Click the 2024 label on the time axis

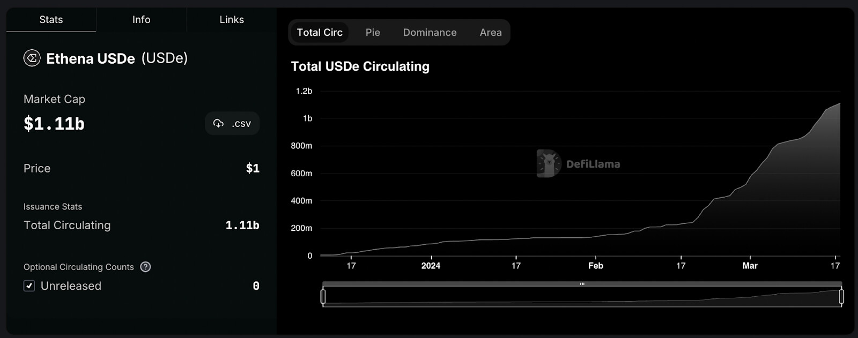coord(431,266)
